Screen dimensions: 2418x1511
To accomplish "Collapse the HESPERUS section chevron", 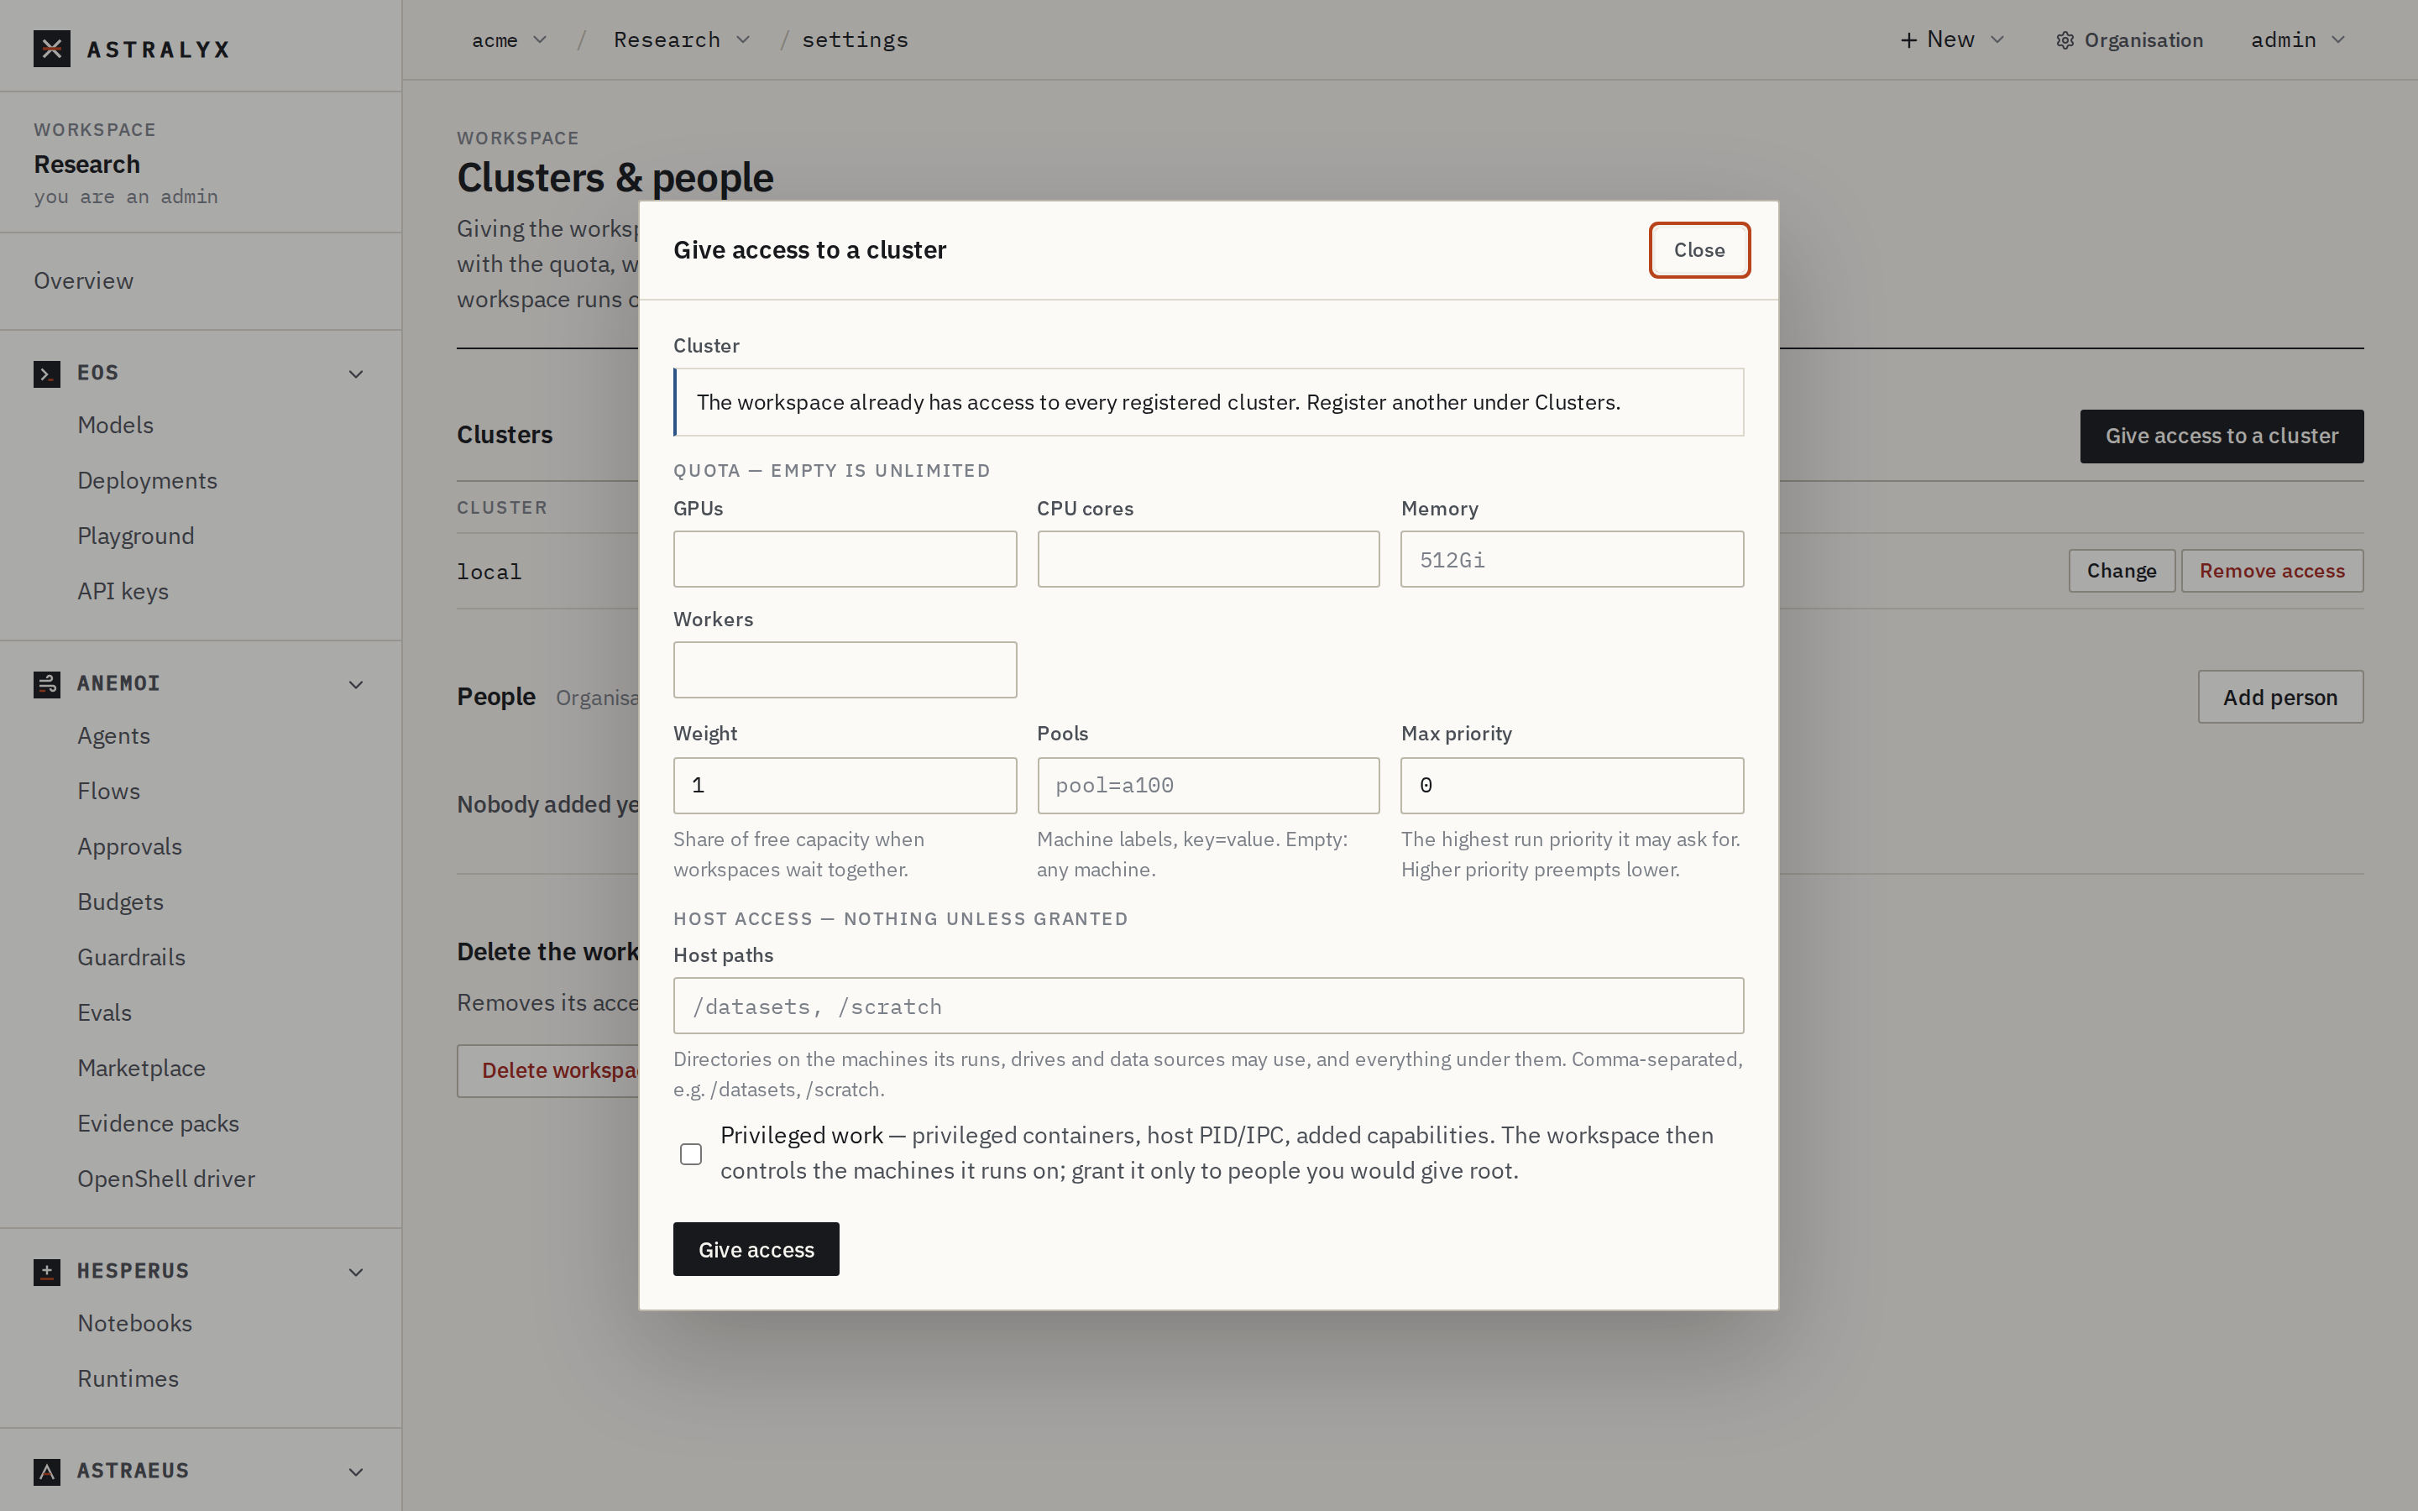I will click(356, 1272).
